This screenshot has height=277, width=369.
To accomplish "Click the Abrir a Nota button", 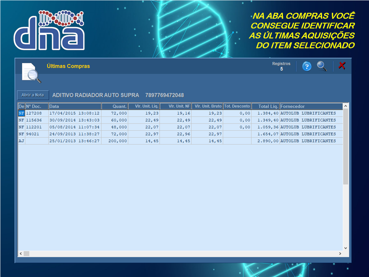I will point(33,95).
